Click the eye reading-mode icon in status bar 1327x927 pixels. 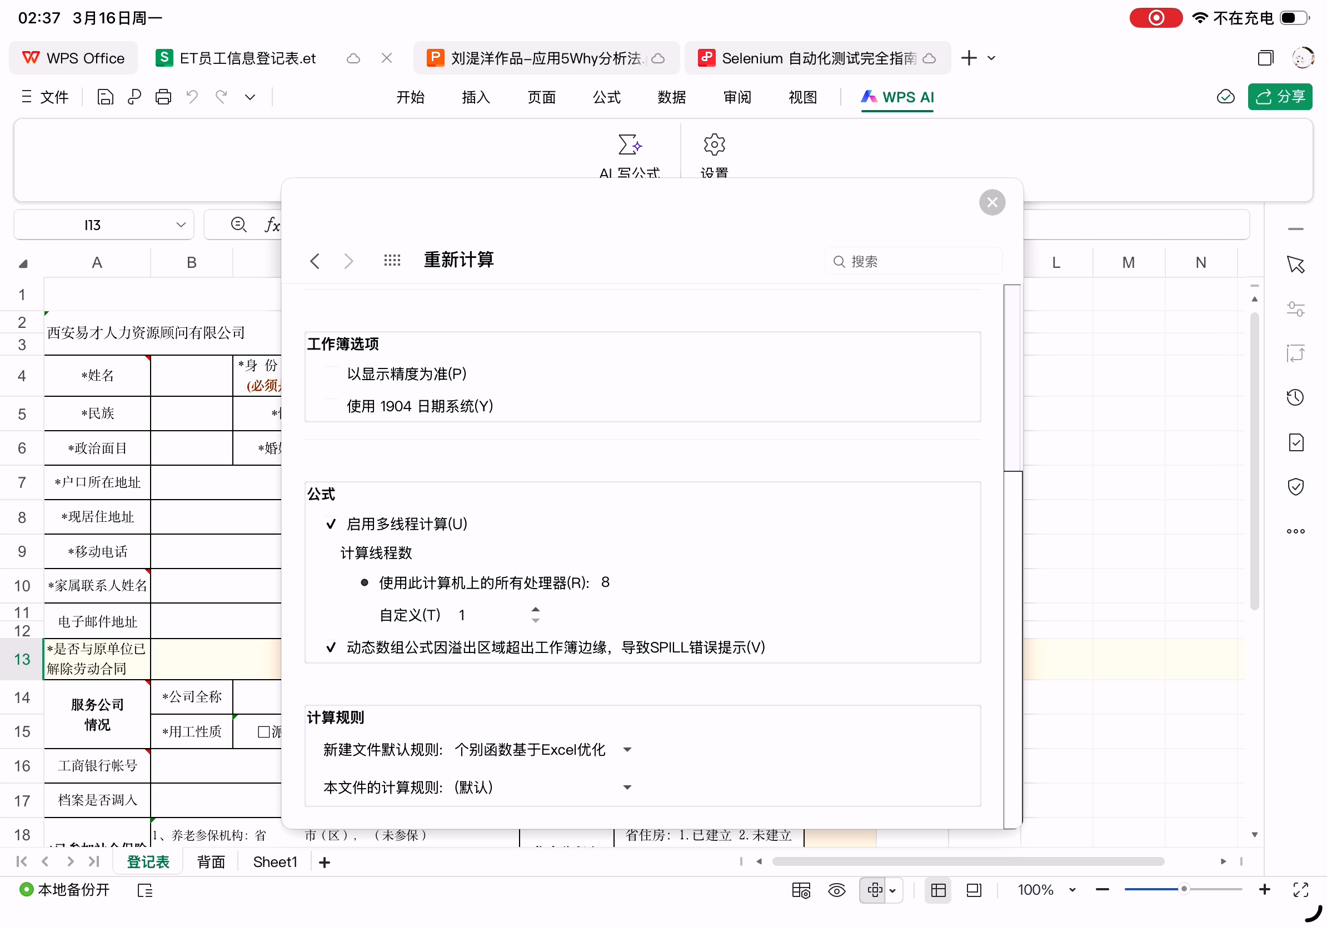(x=836, y=890)
